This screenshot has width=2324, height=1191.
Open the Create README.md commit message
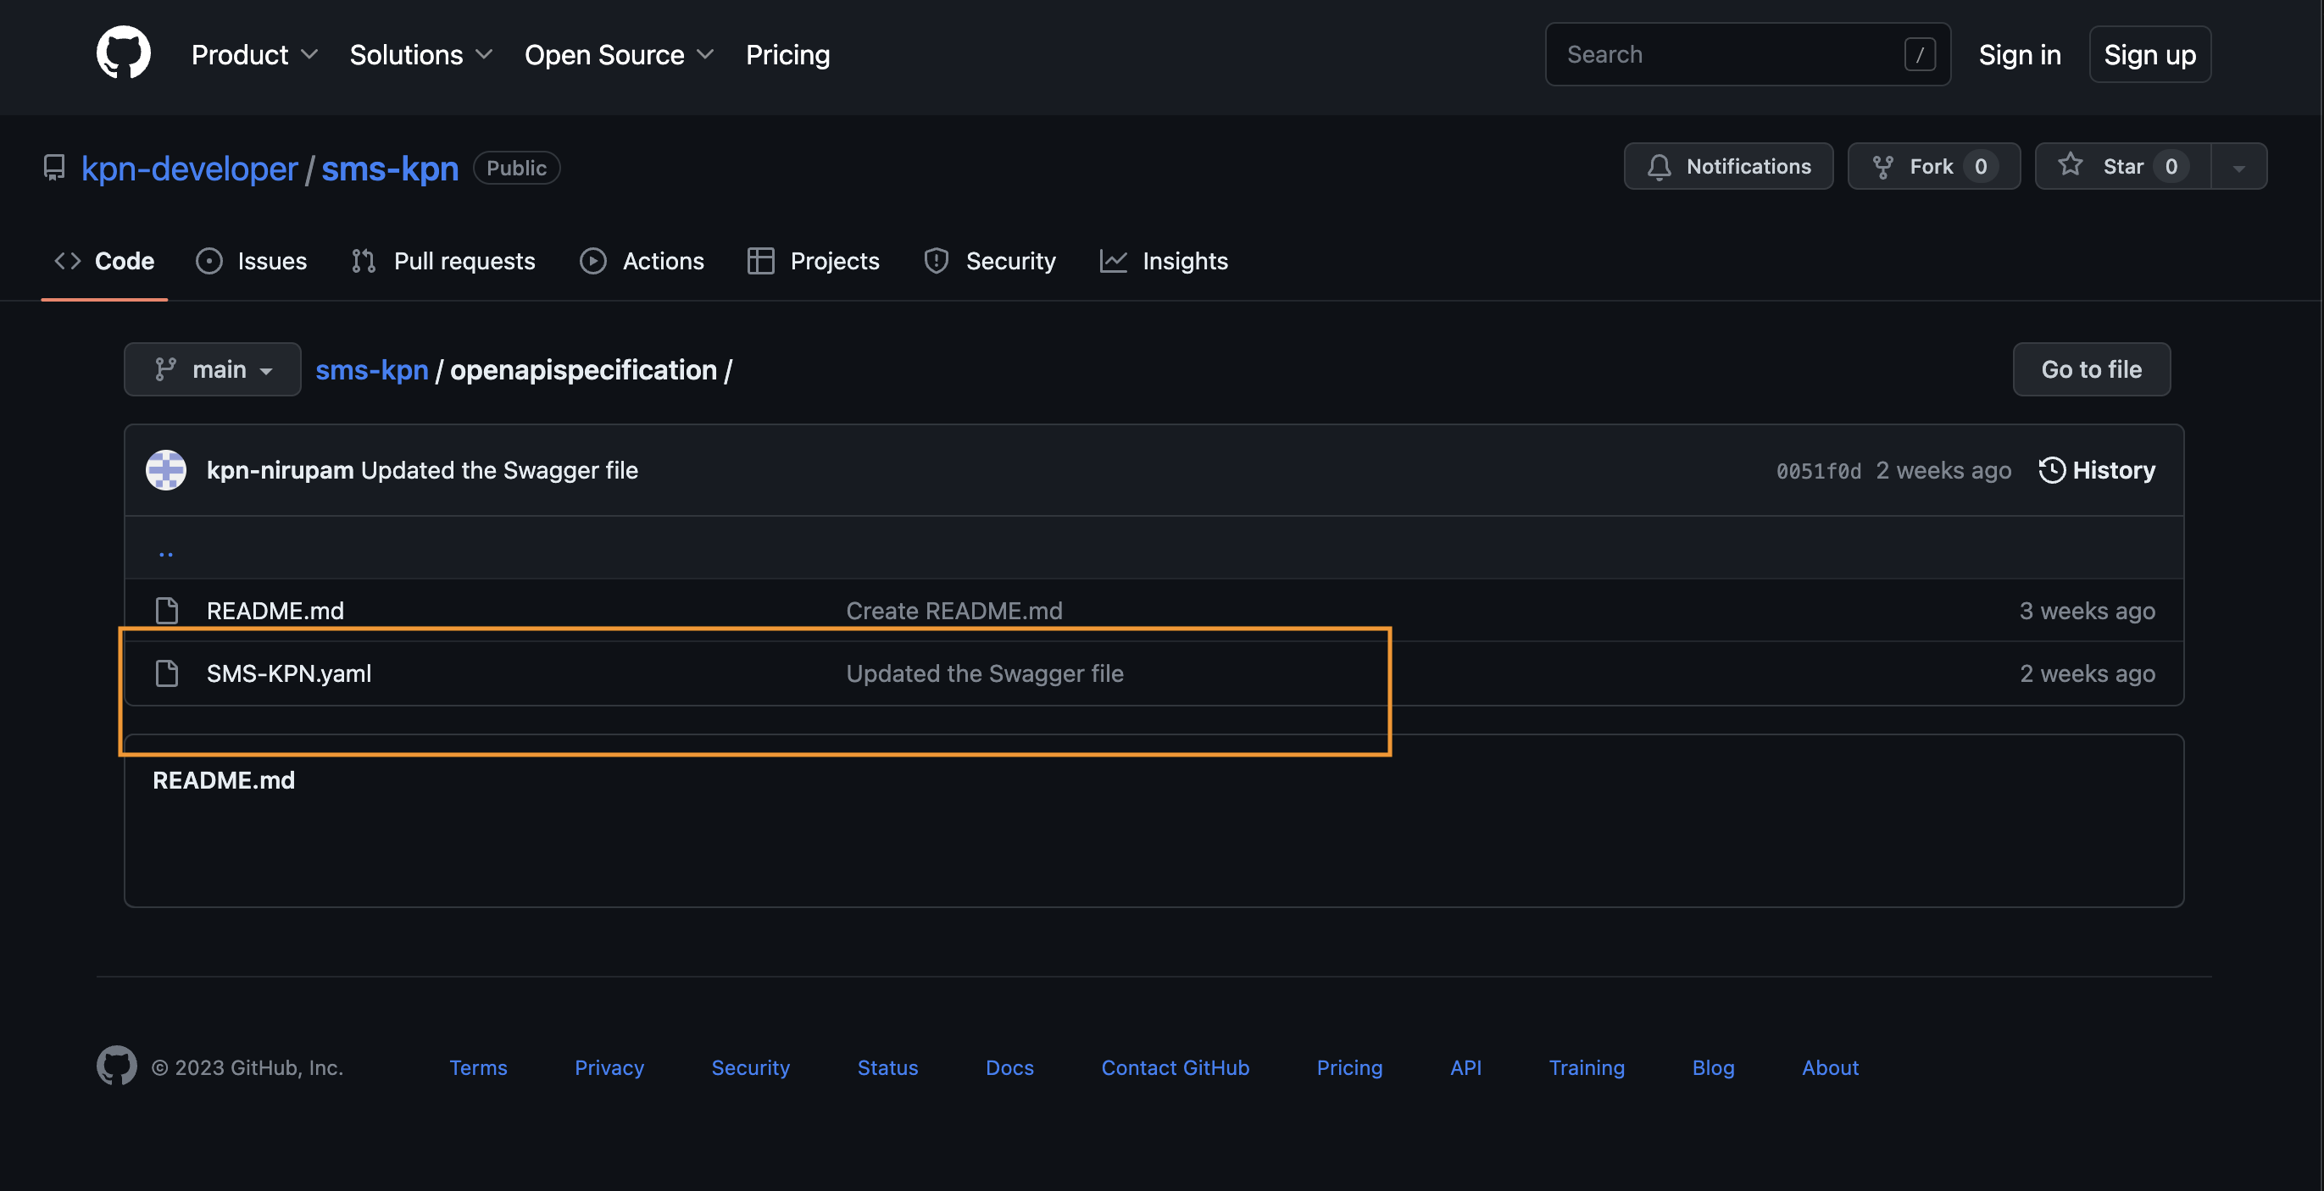coord(954,611)
